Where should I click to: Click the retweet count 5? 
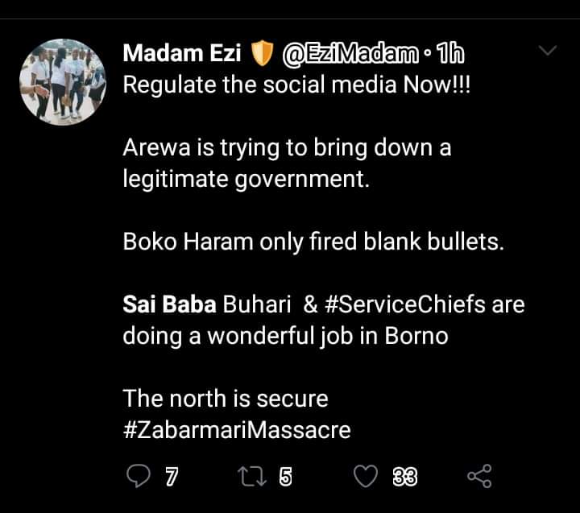[285, 477]
